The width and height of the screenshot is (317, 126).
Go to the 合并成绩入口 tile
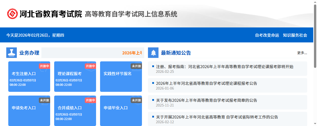point(70,108)
